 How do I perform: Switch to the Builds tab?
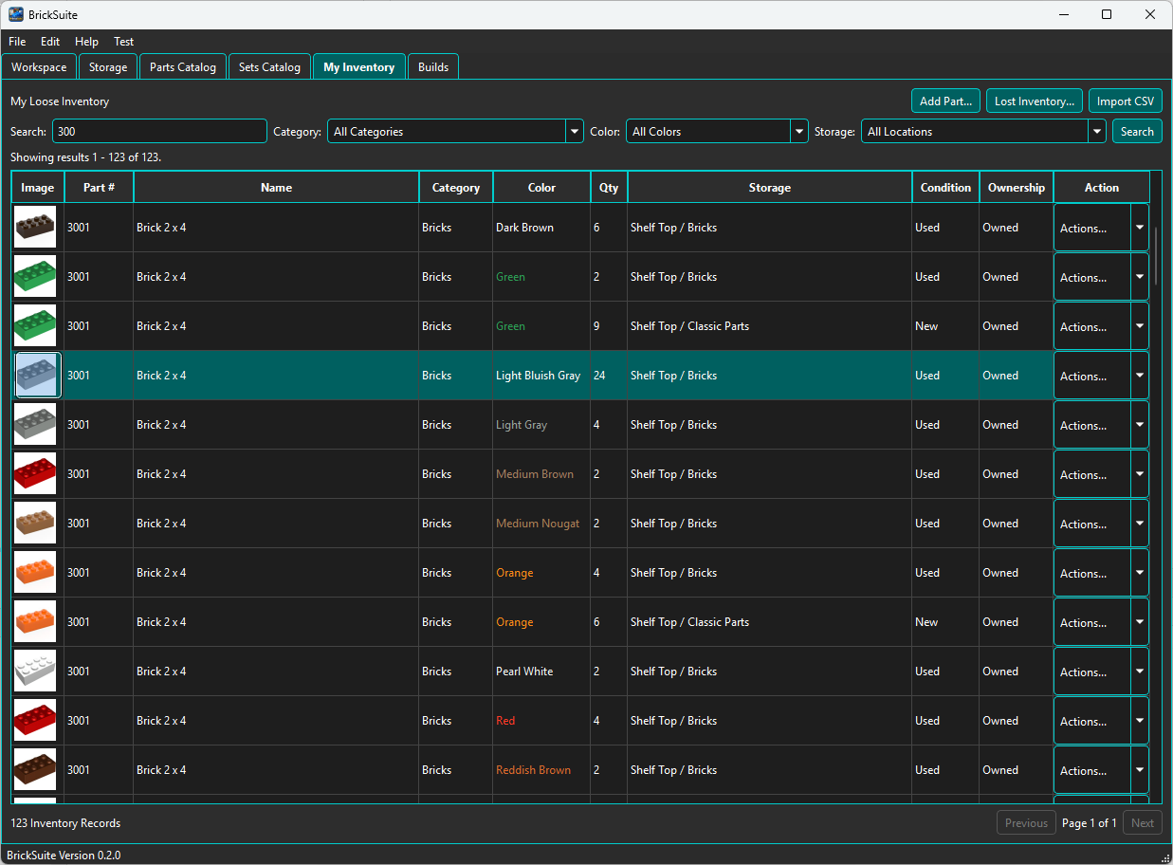(433, 67)
